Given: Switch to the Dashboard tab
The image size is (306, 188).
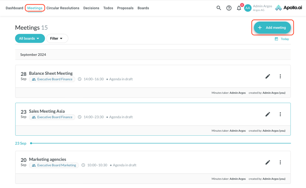Looking at the screenshot, I should click(x=14, y=8).
